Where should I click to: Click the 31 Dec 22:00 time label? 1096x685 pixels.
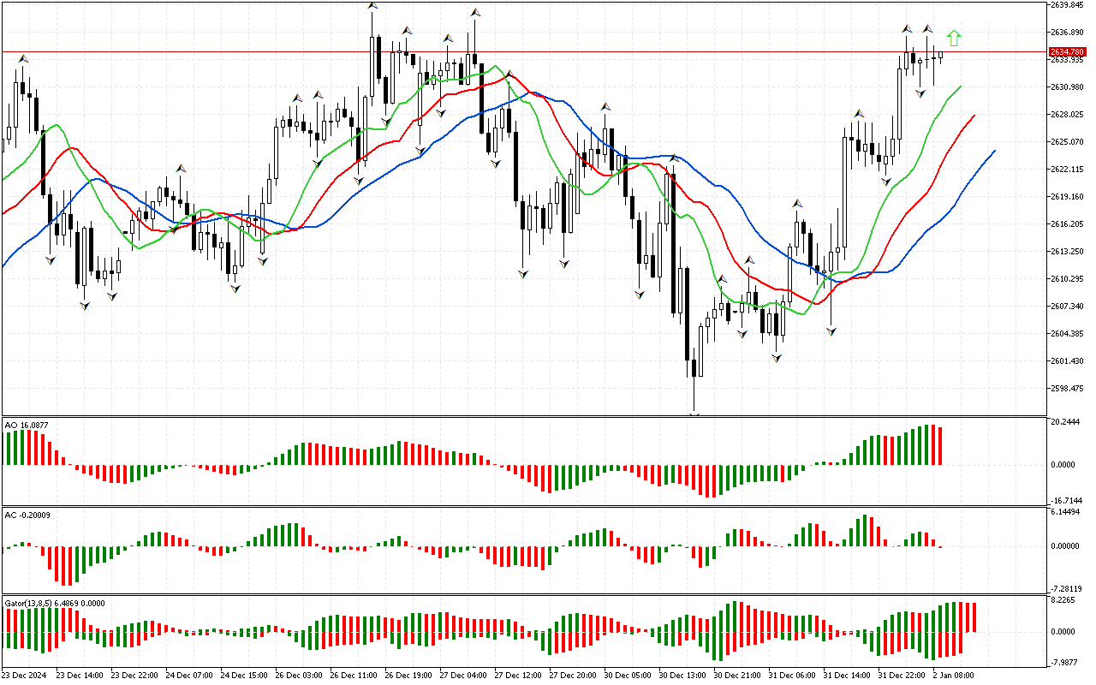902,676
